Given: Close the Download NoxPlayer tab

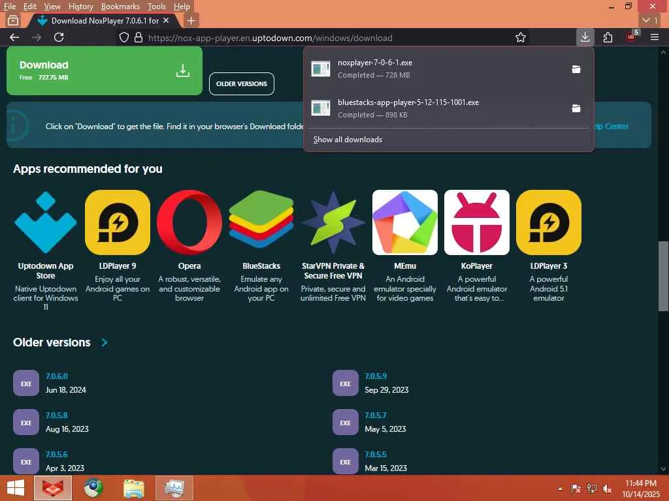Looking at the screenshot, I should pyautogui.click(x=166, y=20).
